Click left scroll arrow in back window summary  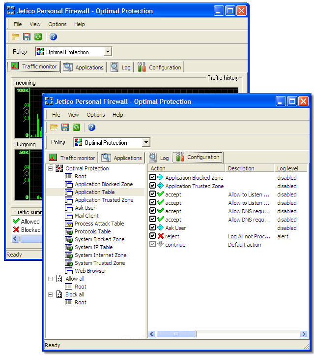coord(15,239)
